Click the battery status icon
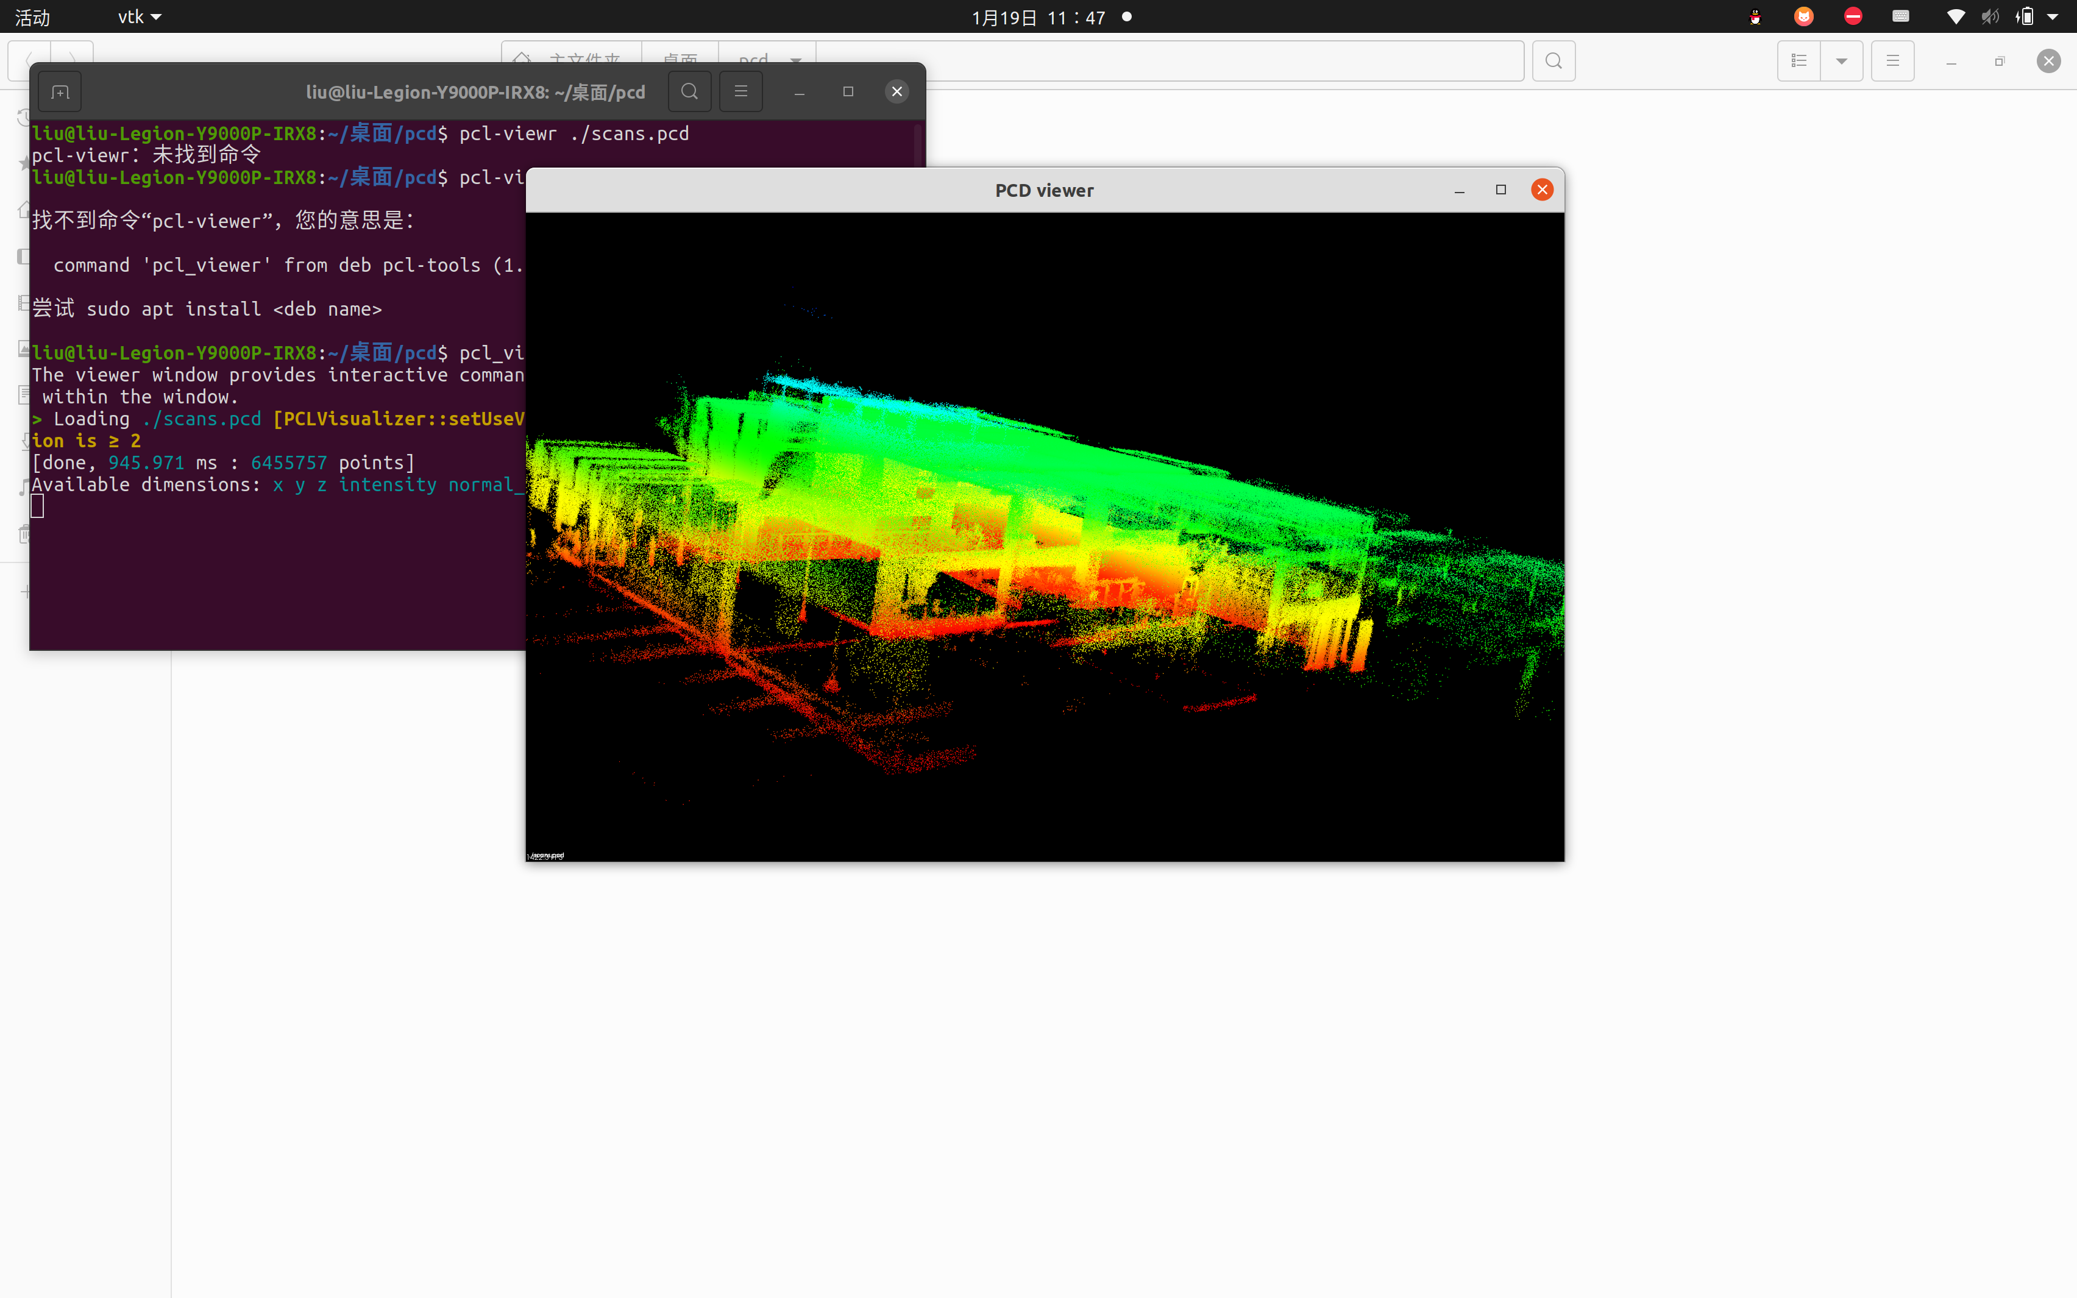Screen dimensions: 2077x1298 (x=2025, y=16)
